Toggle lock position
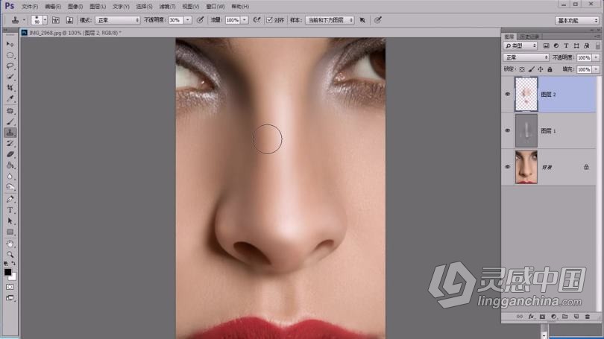Image resolution: width=604 pixels, height=339 pixels. pos(541,69)
